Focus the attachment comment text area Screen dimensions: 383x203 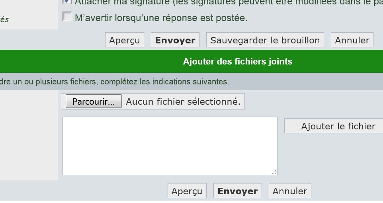[x=170, y=145]
